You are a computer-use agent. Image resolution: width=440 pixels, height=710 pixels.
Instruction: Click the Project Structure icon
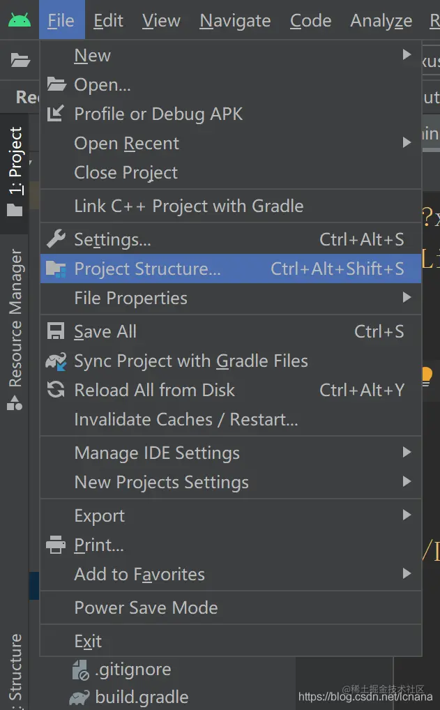click(x=56, y=269)
